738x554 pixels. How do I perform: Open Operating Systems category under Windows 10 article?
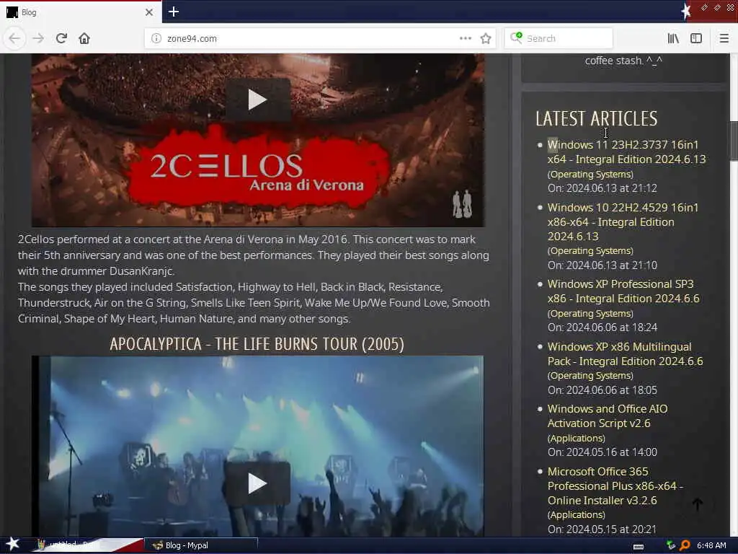[590, 250]
